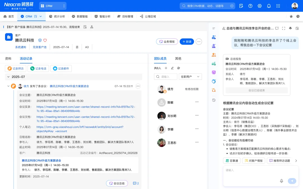Click the 会议总结 button
This screenshot has width=303, height=189.
(x=117, y=183)
